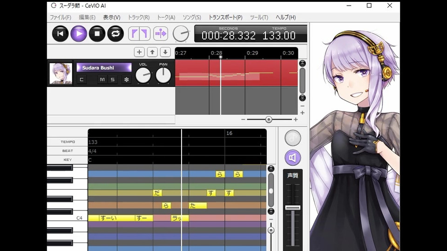Viewport: 447px width, 251px height.
Task: Click the piano roll vertical scrollbar thumb
Action: coord(271,191)
